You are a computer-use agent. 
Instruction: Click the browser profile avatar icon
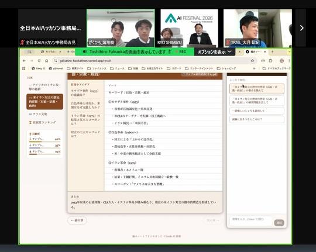281,61
